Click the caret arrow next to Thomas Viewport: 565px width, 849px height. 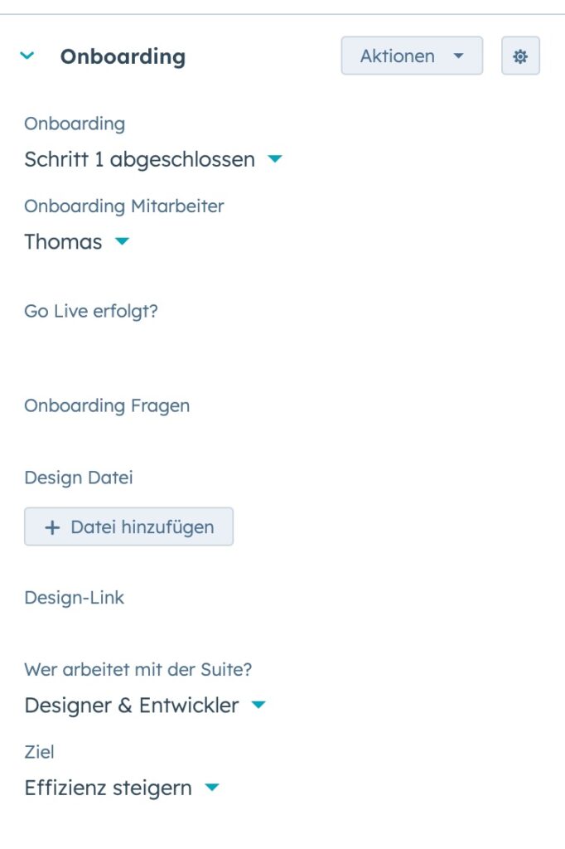[x=122, y=242]
